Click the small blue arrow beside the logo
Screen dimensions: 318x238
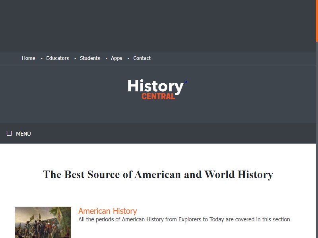point(186,82)
